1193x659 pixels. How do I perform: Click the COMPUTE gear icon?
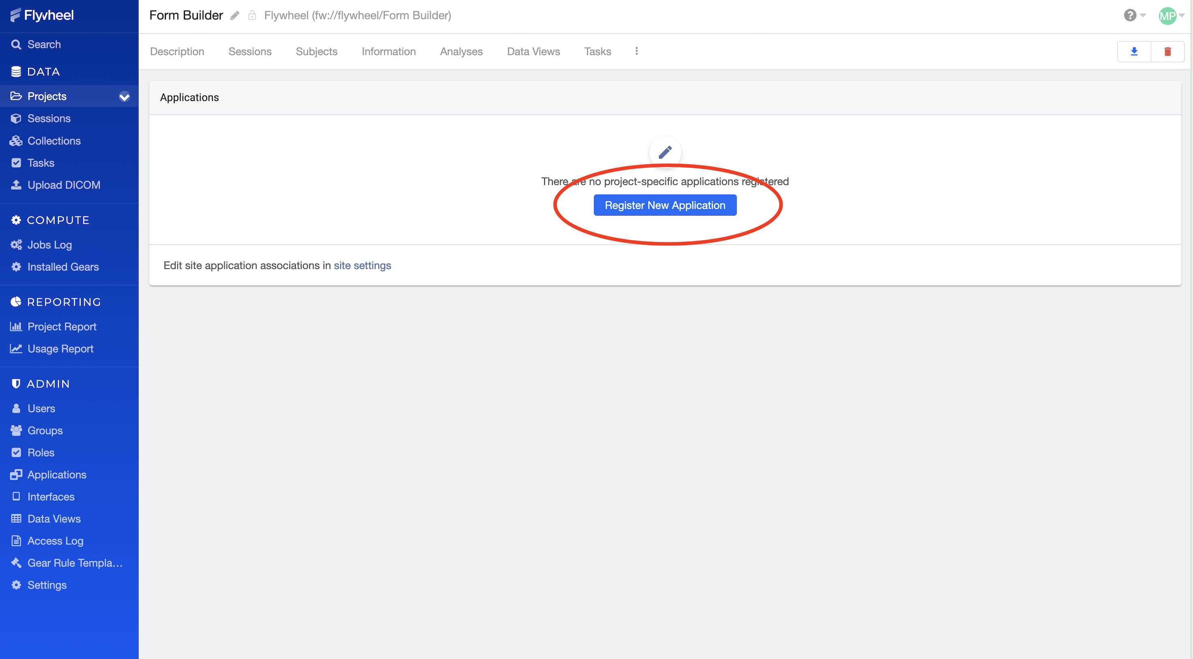coord(16,220)
